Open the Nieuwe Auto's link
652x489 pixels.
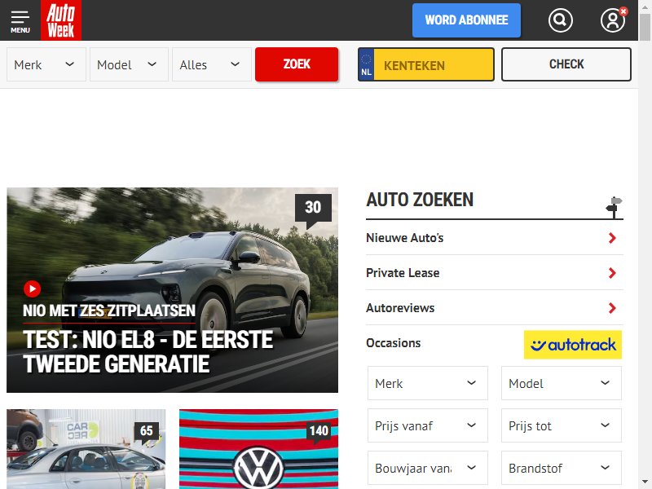(404, 238)
